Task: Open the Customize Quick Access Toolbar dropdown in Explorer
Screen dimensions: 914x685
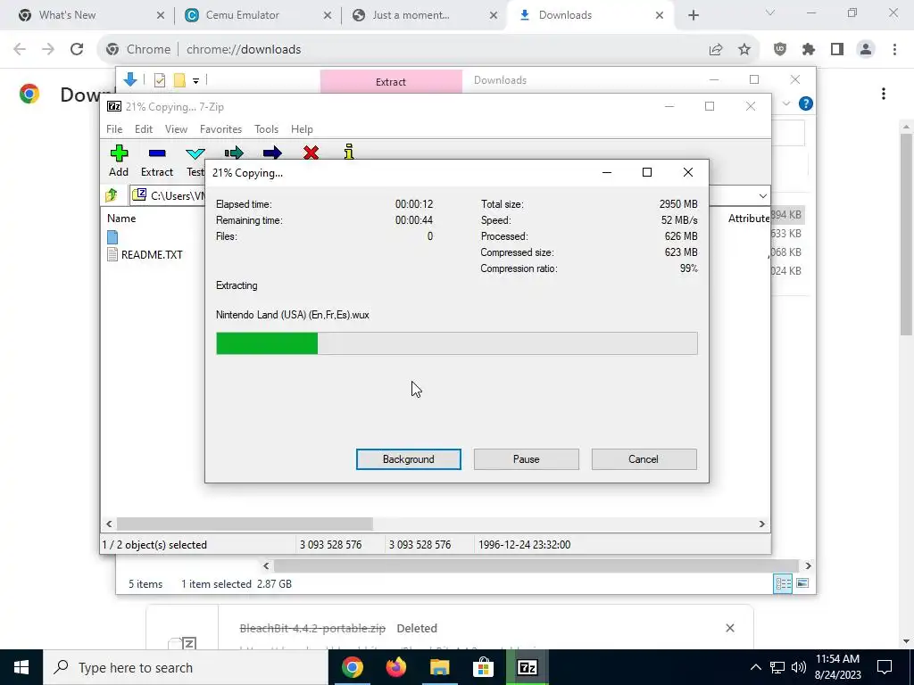Action: [x=195, y=81]
